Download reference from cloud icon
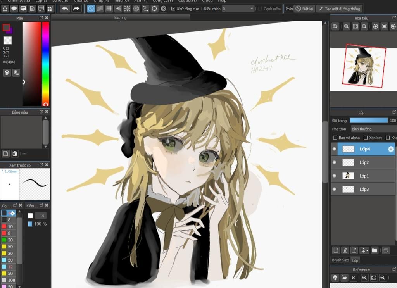 (335, 278)
